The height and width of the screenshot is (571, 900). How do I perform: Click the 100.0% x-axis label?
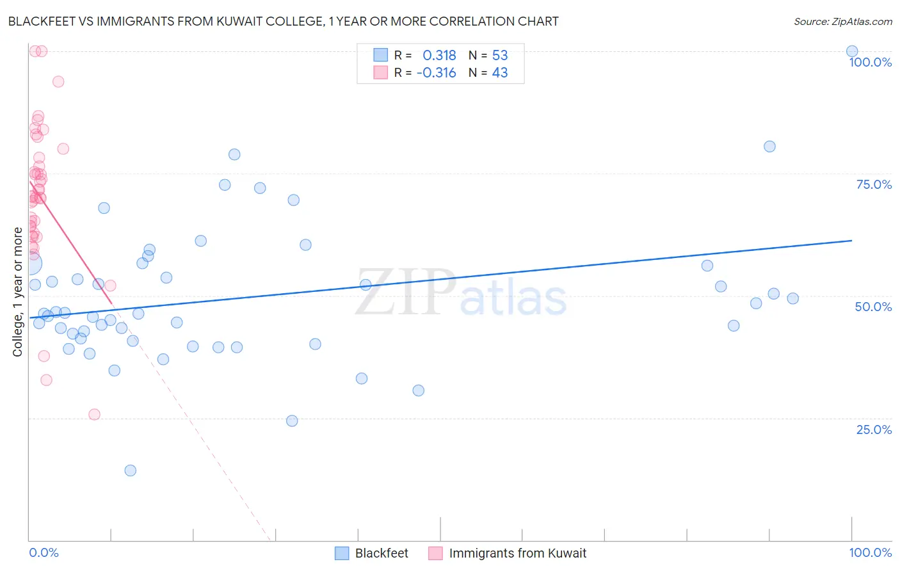tap(870, 552)
